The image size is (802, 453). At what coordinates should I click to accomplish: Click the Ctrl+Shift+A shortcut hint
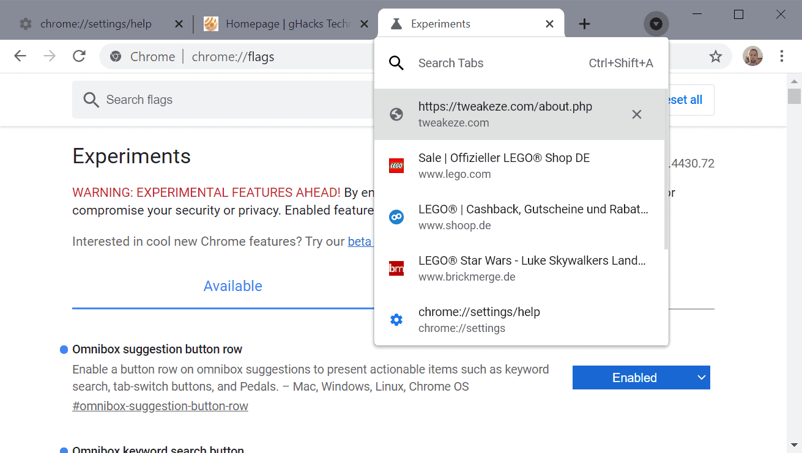(621, 63)
